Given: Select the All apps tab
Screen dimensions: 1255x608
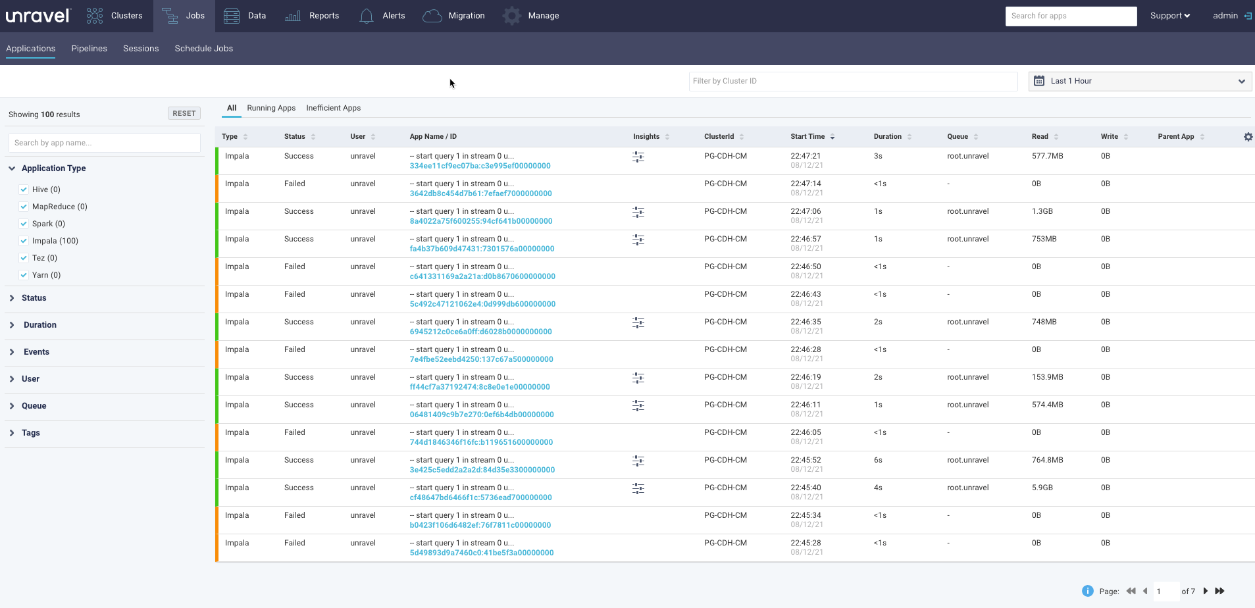Looking at the screenshot, I should pos(232,108).
